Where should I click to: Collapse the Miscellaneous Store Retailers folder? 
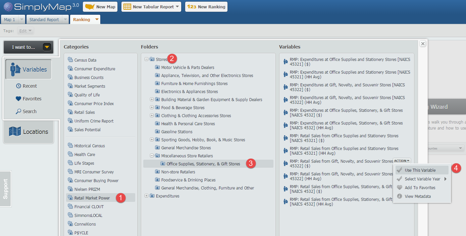[x=152, y=156]
